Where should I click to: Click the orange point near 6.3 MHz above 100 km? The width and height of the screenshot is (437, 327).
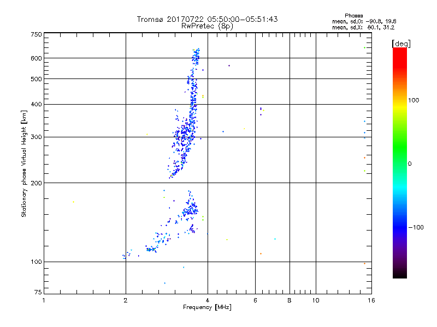click(x=261, y=254)
